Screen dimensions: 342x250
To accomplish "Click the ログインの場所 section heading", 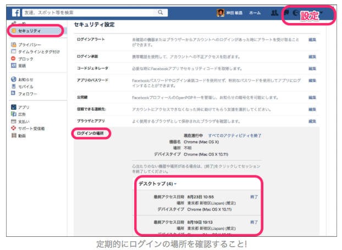I will tap(90, 133).
